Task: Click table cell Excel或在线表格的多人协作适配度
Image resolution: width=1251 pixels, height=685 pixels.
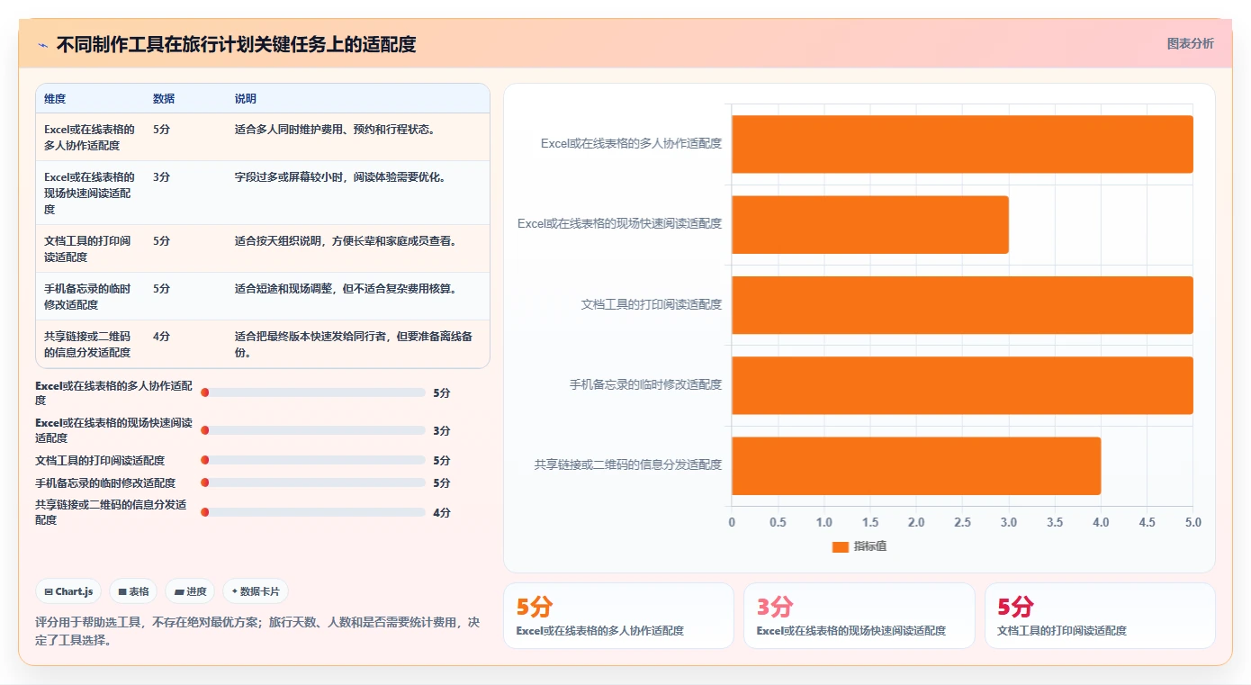Action: 90,137
